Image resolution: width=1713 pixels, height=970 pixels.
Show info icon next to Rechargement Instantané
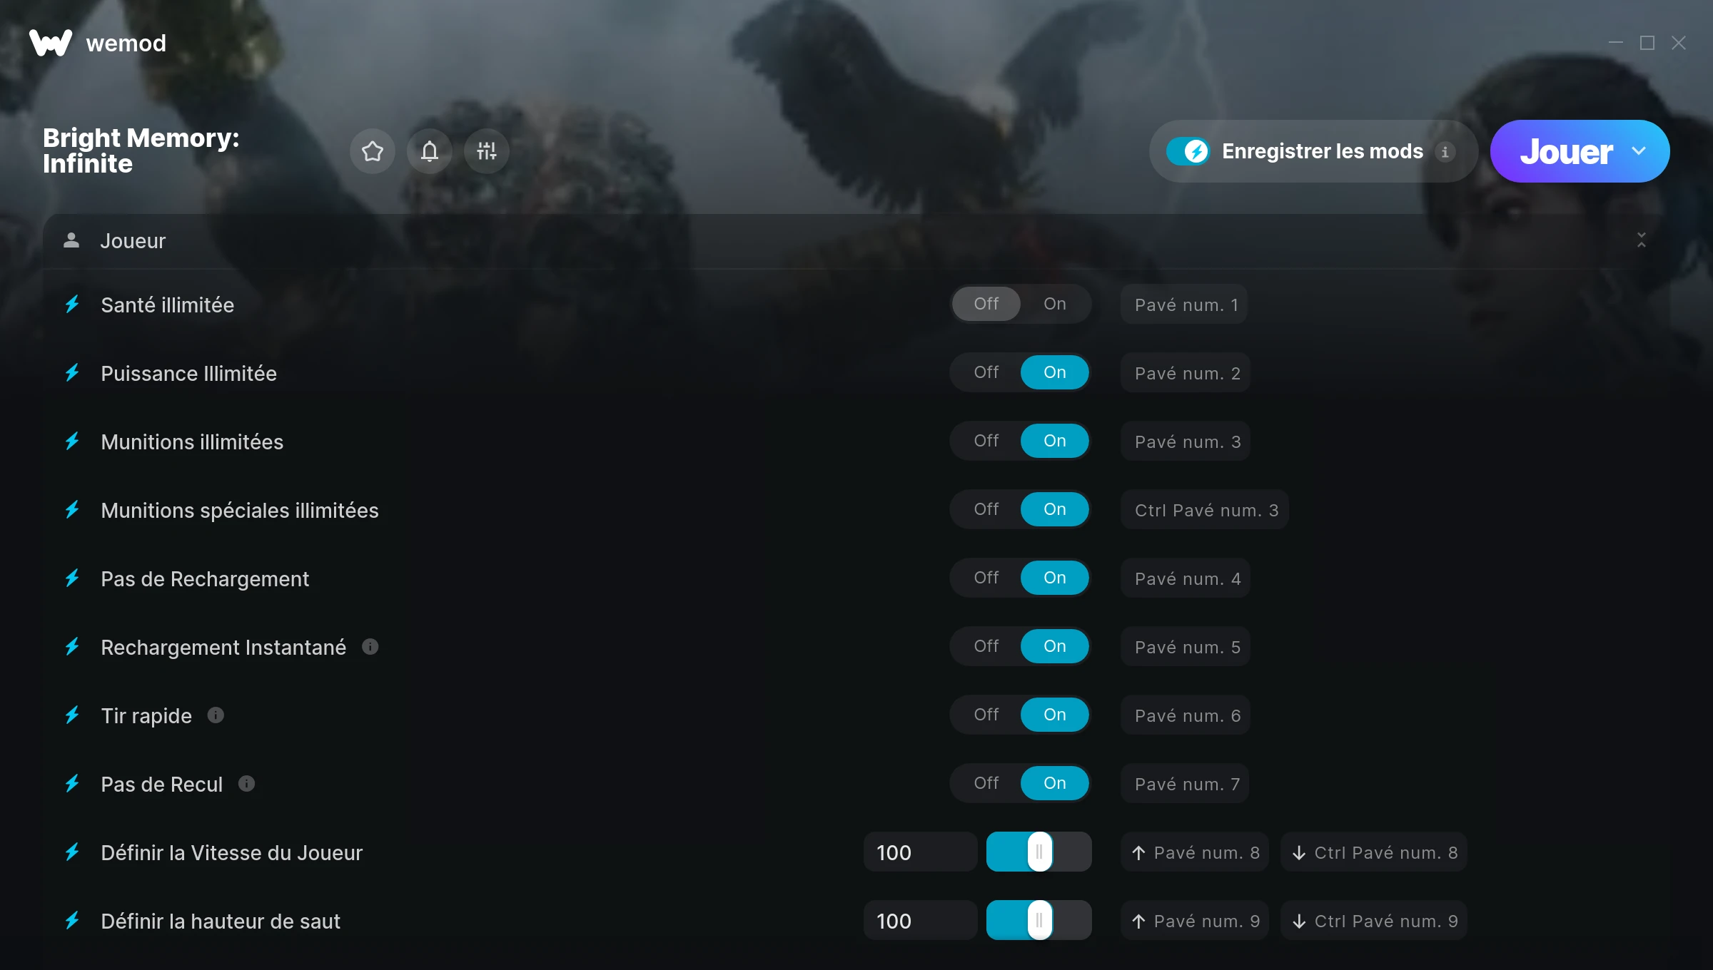[x=370, y=647]
